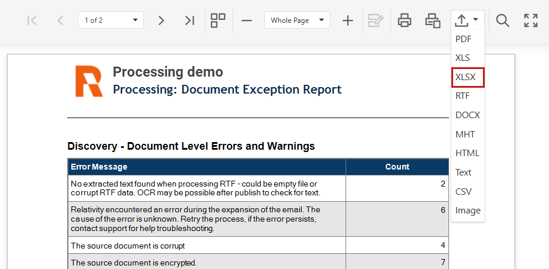Collapse the export format dropdown arrow
The width and height of the screenshot is (549, 269).
coord(475,20)
